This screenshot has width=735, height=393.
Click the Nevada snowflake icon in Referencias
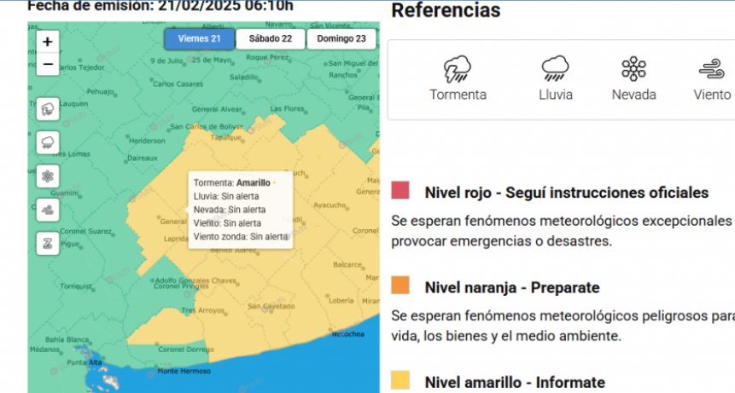tap(633, 69)
